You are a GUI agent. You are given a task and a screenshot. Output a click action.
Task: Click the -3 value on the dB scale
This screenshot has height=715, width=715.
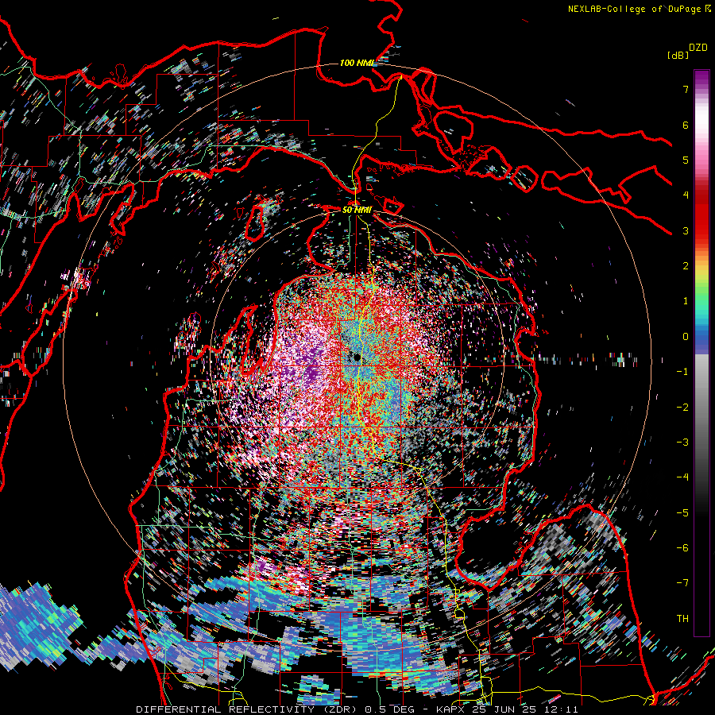pyautogui.click(x=682, y=442)
